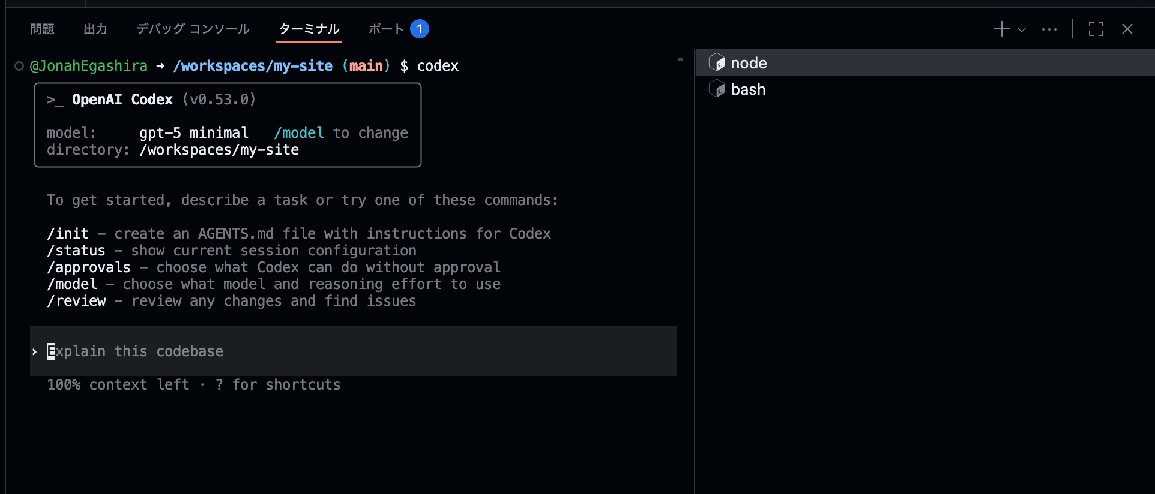
Task: Switch to the 出力 (Output) tab
Action: coord(95,29)
